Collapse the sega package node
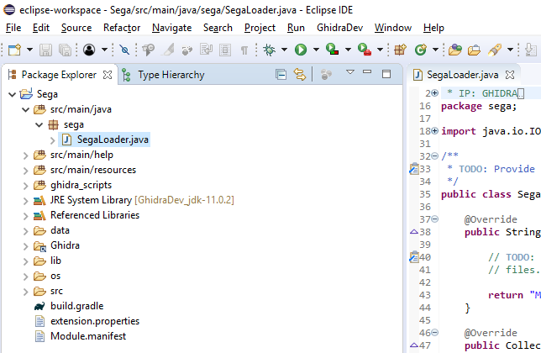 (x=39, y=125)
